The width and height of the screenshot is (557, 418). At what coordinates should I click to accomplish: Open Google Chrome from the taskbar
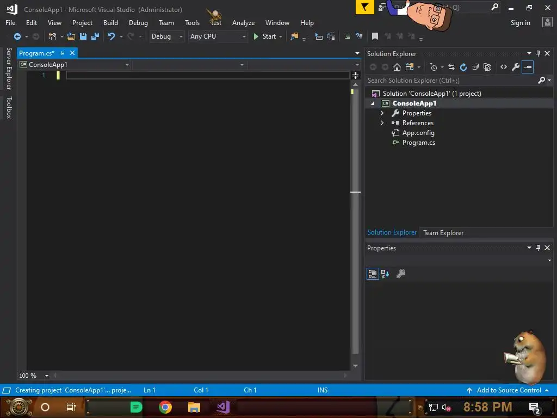165,407
